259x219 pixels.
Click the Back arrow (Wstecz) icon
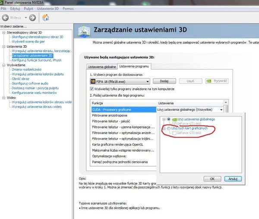click(6, 18)
